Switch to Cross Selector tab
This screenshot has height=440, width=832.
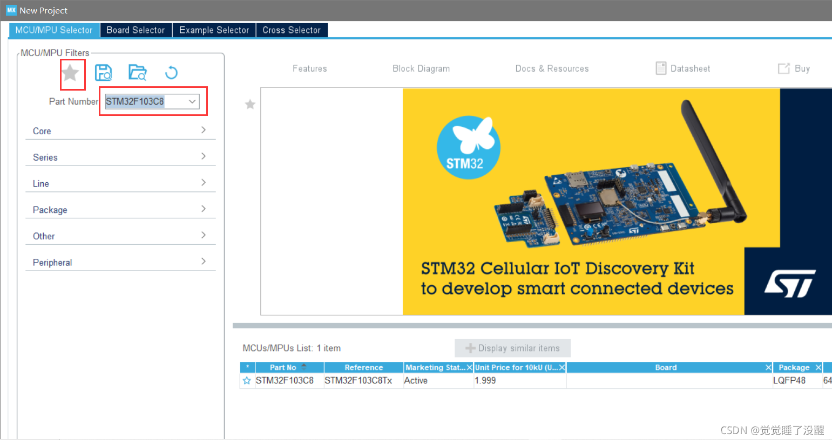point(292,30)
